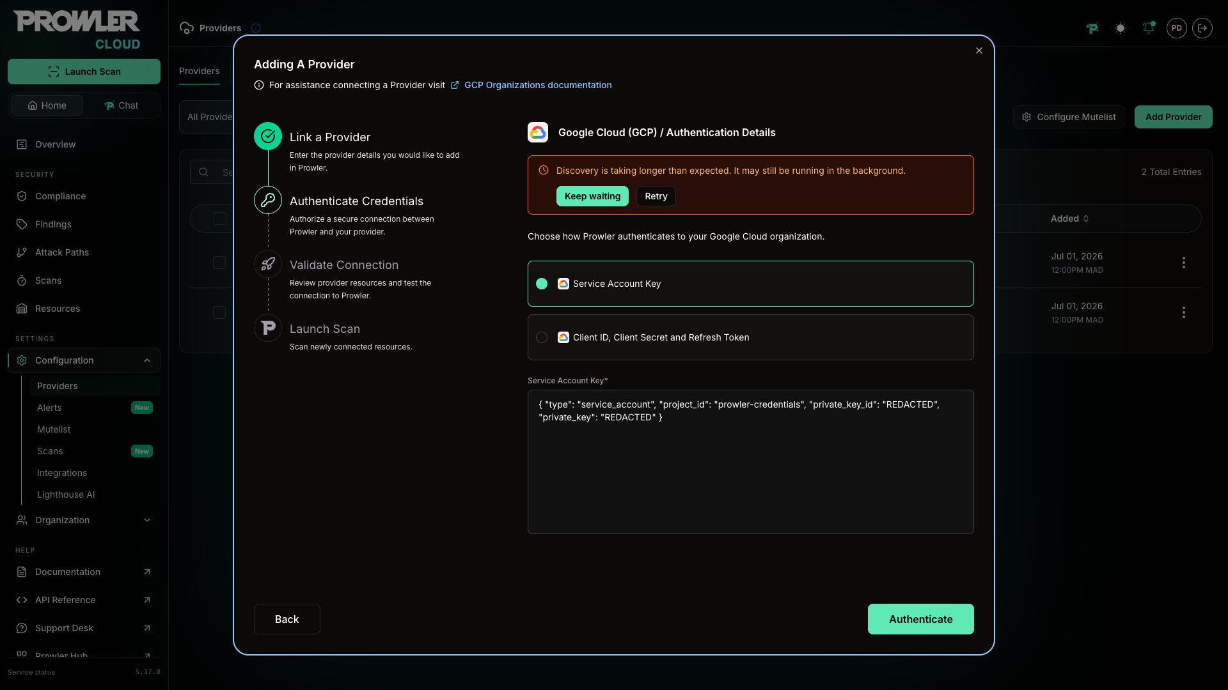Open the All Providers filter dropdown
The height and width of the screenshot is (690, 1228).
208,117
